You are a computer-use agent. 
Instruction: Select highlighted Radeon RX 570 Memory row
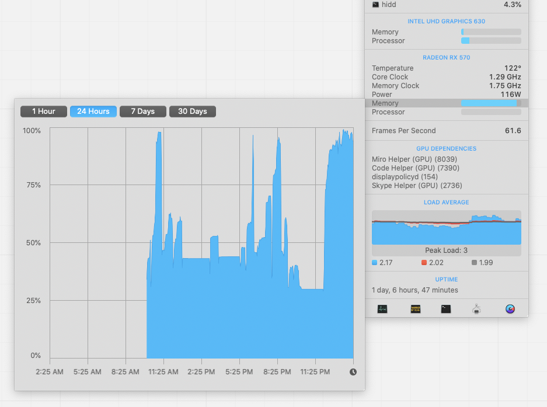click(x=447, y=103)
